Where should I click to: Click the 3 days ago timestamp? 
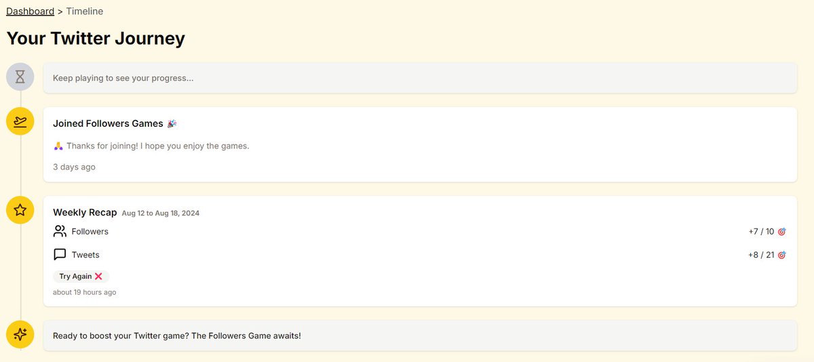pos(74,167)
